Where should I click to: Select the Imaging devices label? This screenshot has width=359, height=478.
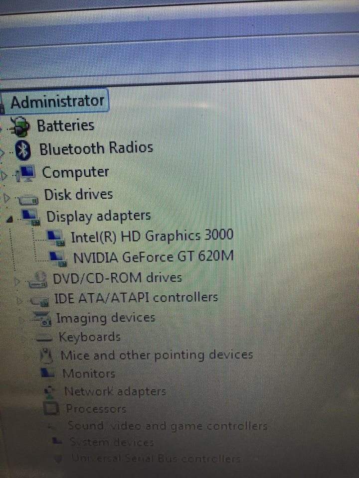(x=106, y=318)
